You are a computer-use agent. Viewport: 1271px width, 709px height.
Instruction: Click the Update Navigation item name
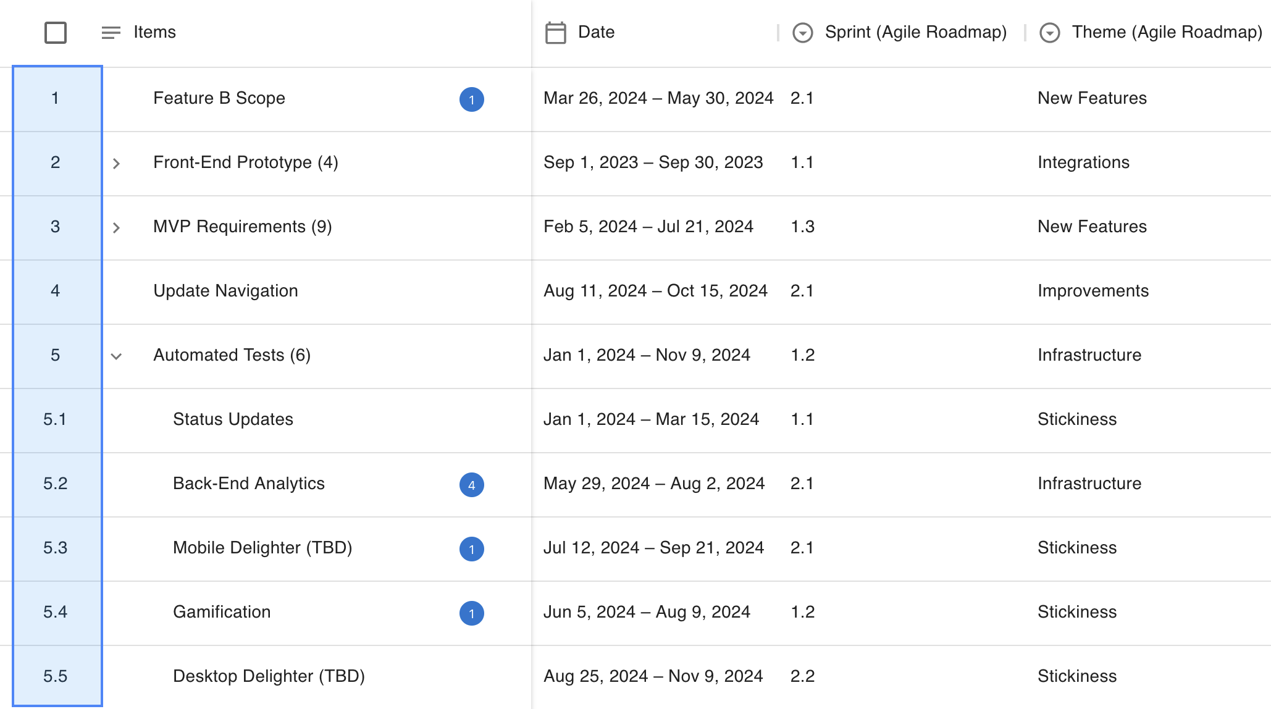[x=225, y=291]
